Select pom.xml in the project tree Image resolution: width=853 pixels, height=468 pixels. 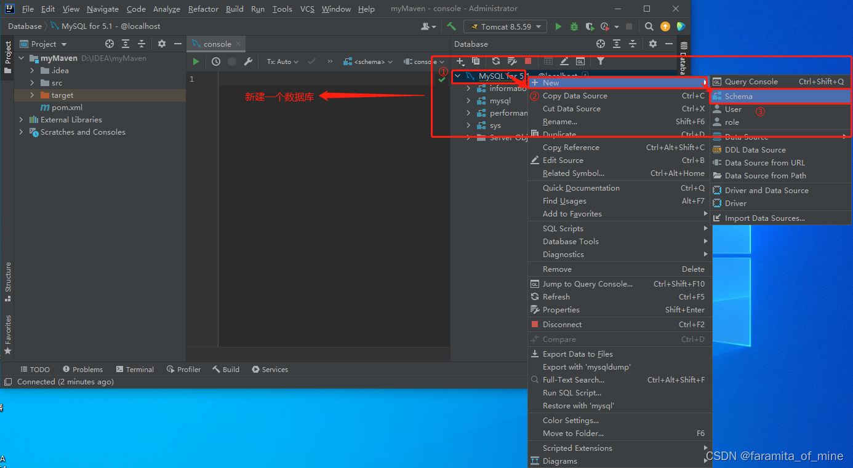(67, 108)
